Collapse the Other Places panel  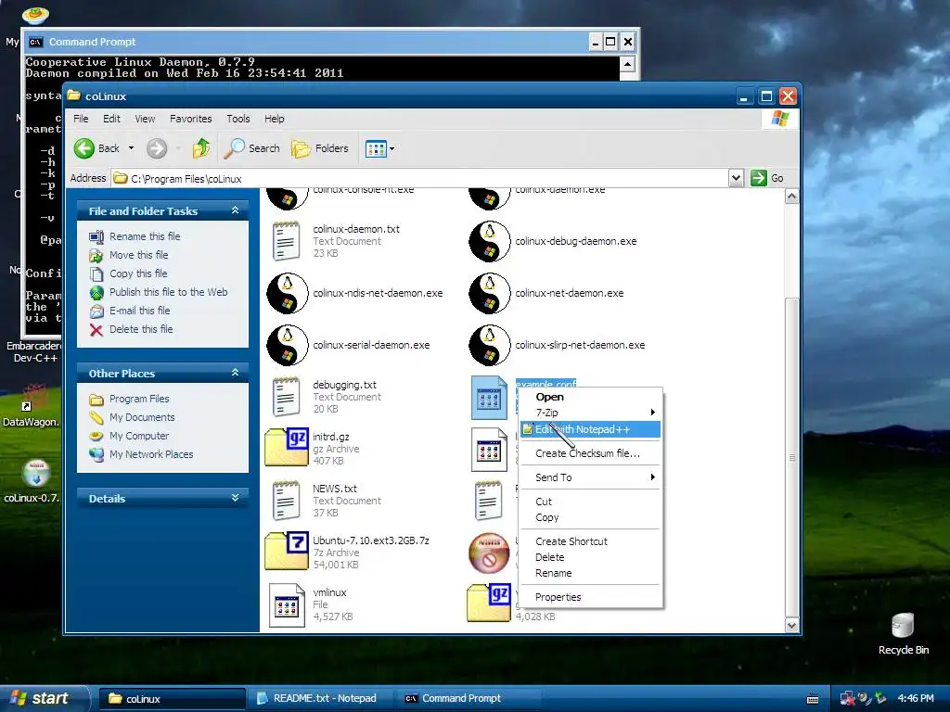tap(235, 373)
